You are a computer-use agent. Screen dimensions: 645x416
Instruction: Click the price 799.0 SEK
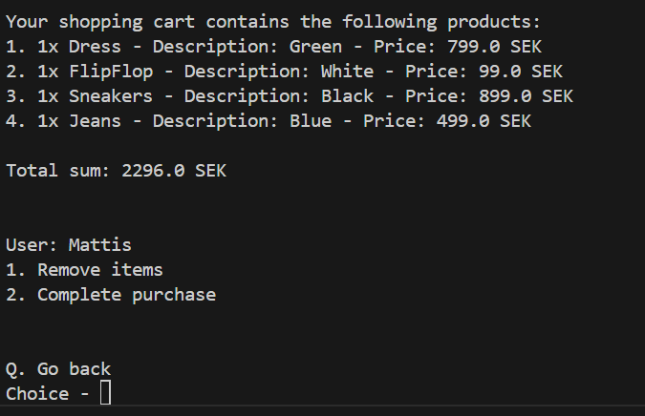[x=494, y=47]
